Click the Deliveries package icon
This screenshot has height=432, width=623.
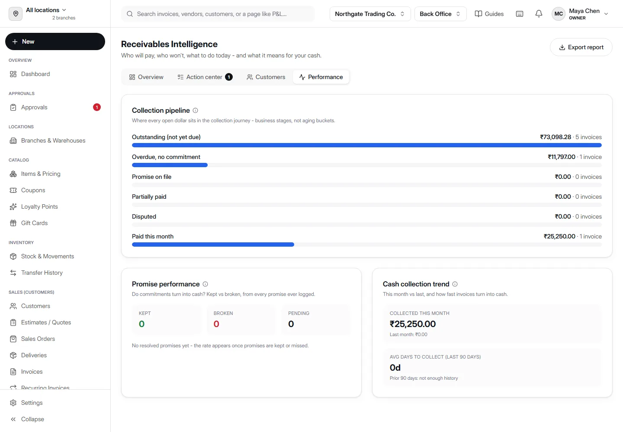13,356
